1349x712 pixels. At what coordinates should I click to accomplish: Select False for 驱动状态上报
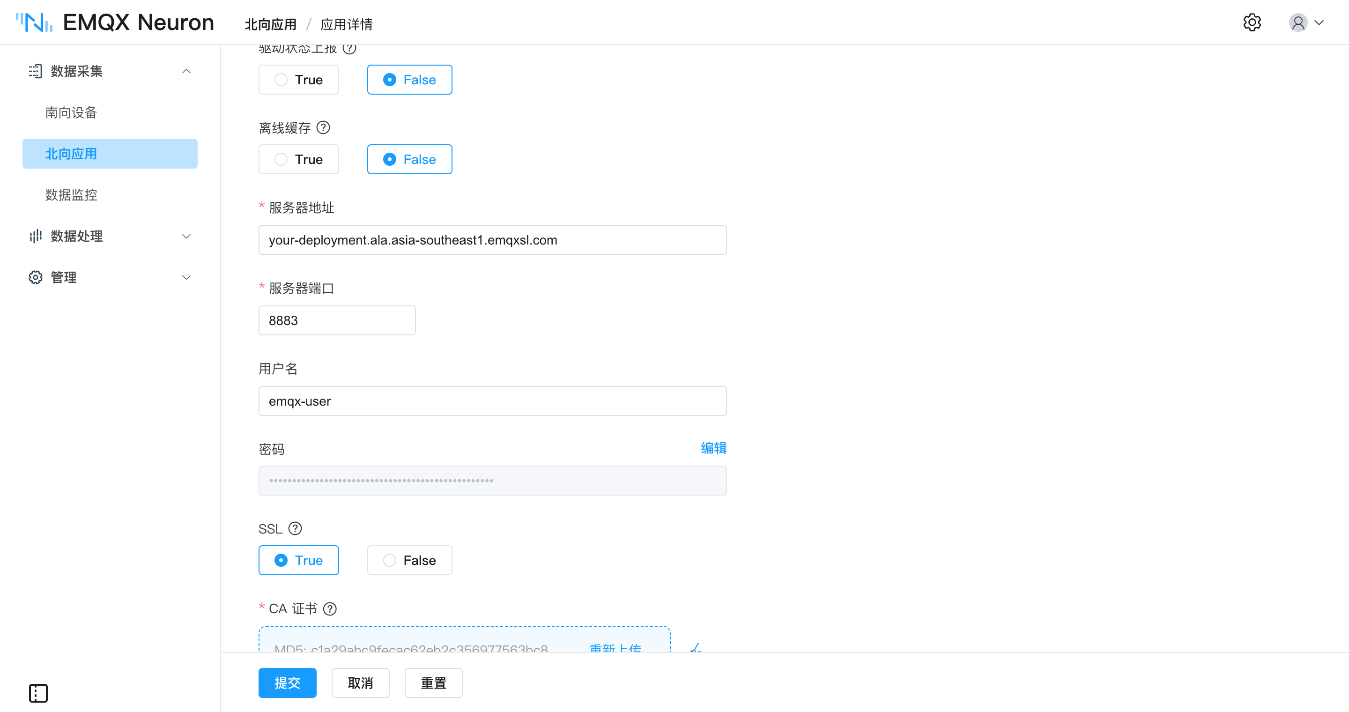pyautogui.click(x=409, y=80)
